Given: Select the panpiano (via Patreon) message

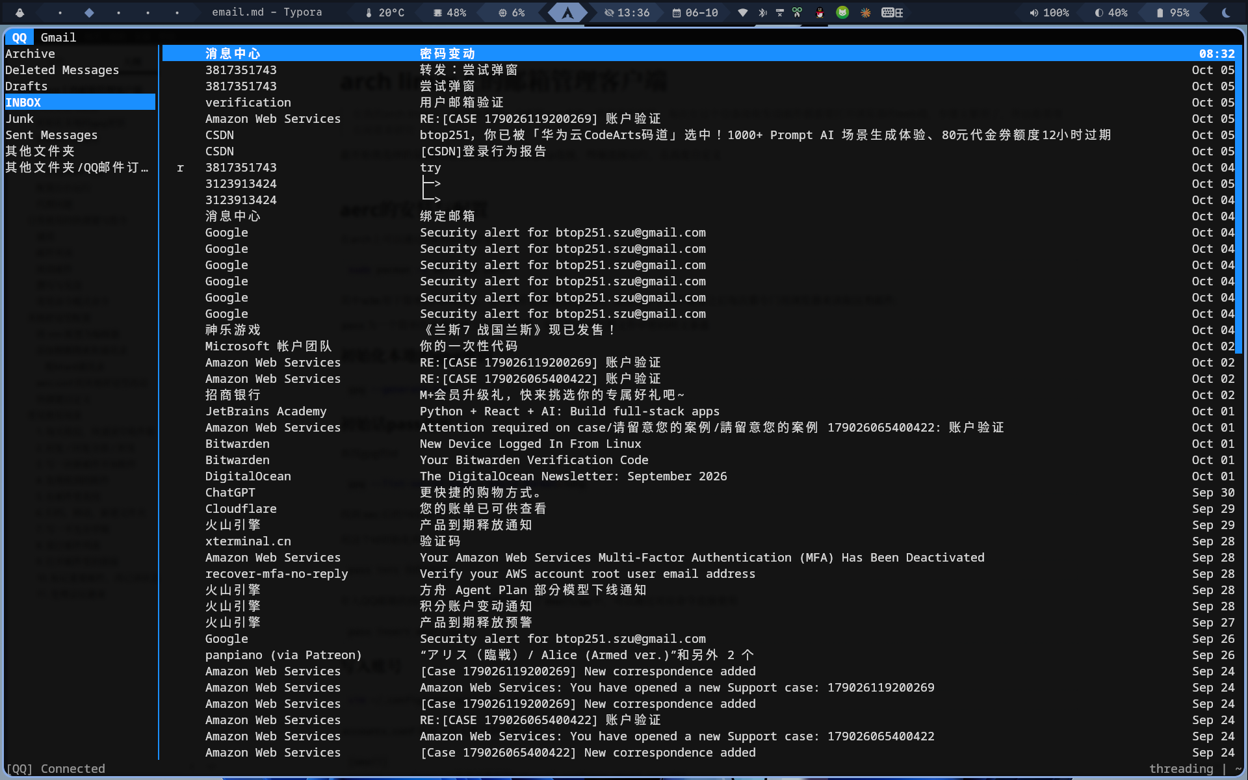Looking at the screenshot, I should (x=700, y=655).
